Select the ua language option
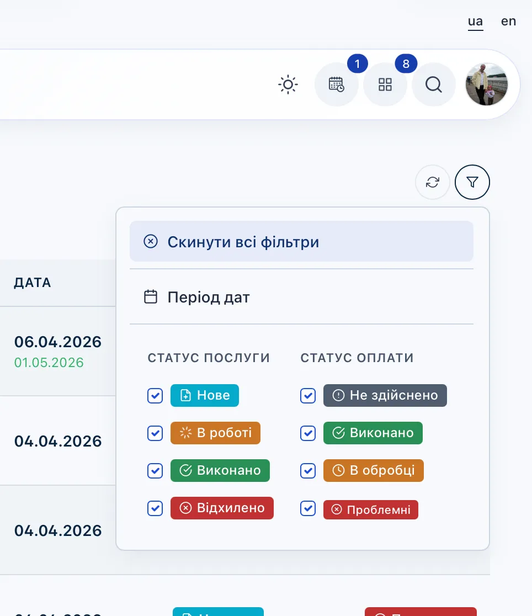 (x=475, y=22)
